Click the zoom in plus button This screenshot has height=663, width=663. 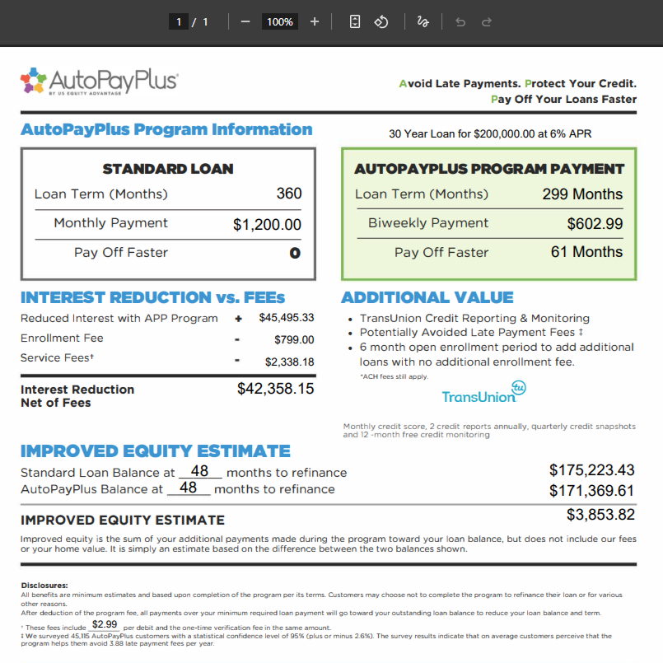pos(314,22)
